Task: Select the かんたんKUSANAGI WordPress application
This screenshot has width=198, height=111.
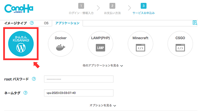Action: point(21,44)
